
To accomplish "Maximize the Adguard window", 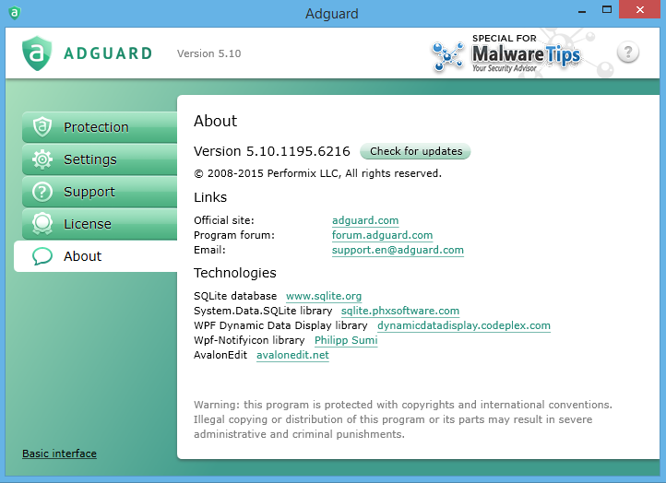I will point(607,10).
